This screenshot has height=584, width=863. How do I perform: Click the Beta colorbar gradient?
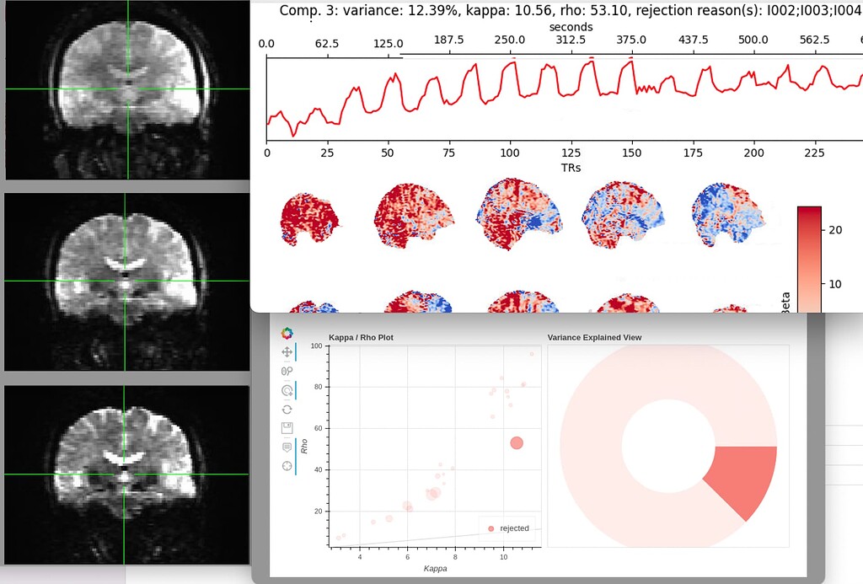pos(808,253)
